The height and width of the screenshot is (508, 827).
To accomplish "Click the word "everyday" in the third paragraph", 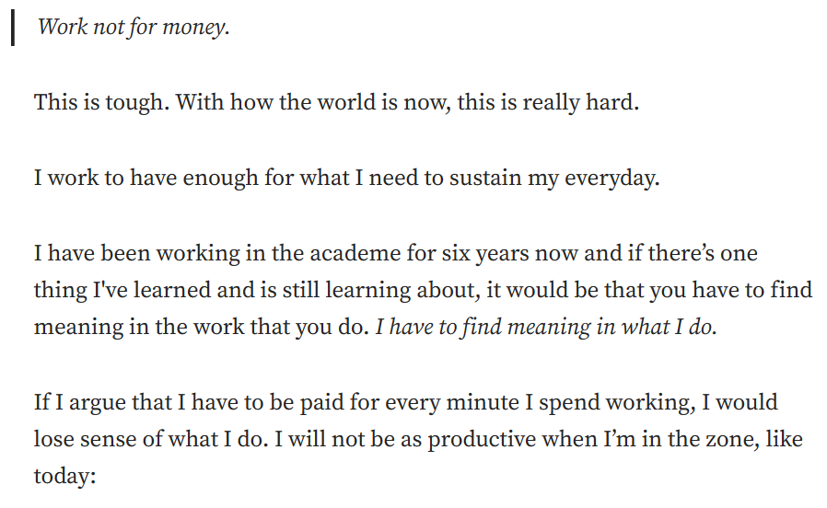I will tap(609, 178).
